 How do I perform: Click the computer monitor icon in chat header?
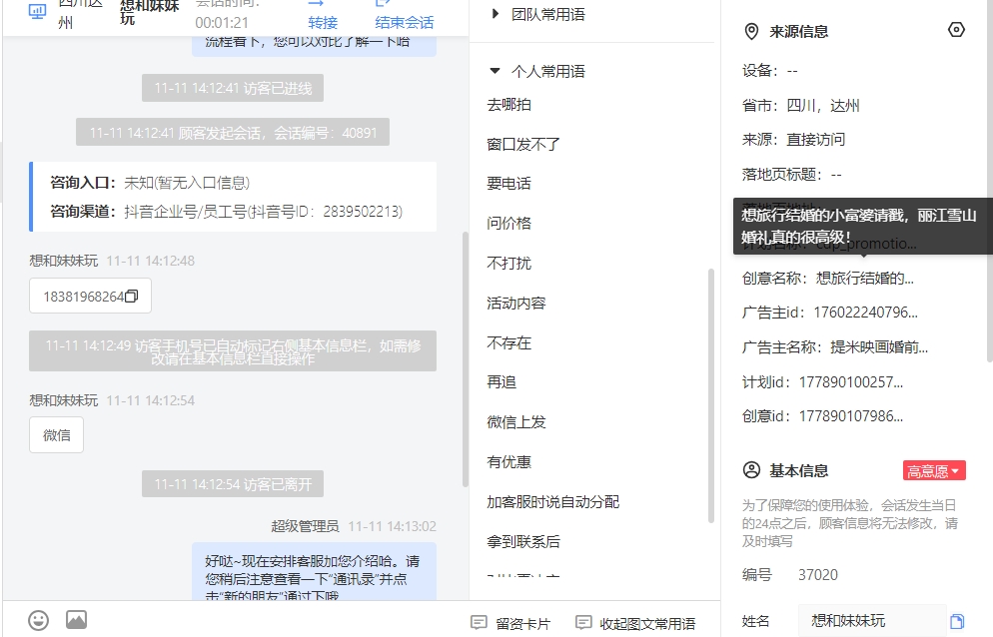tap(37, 11)
